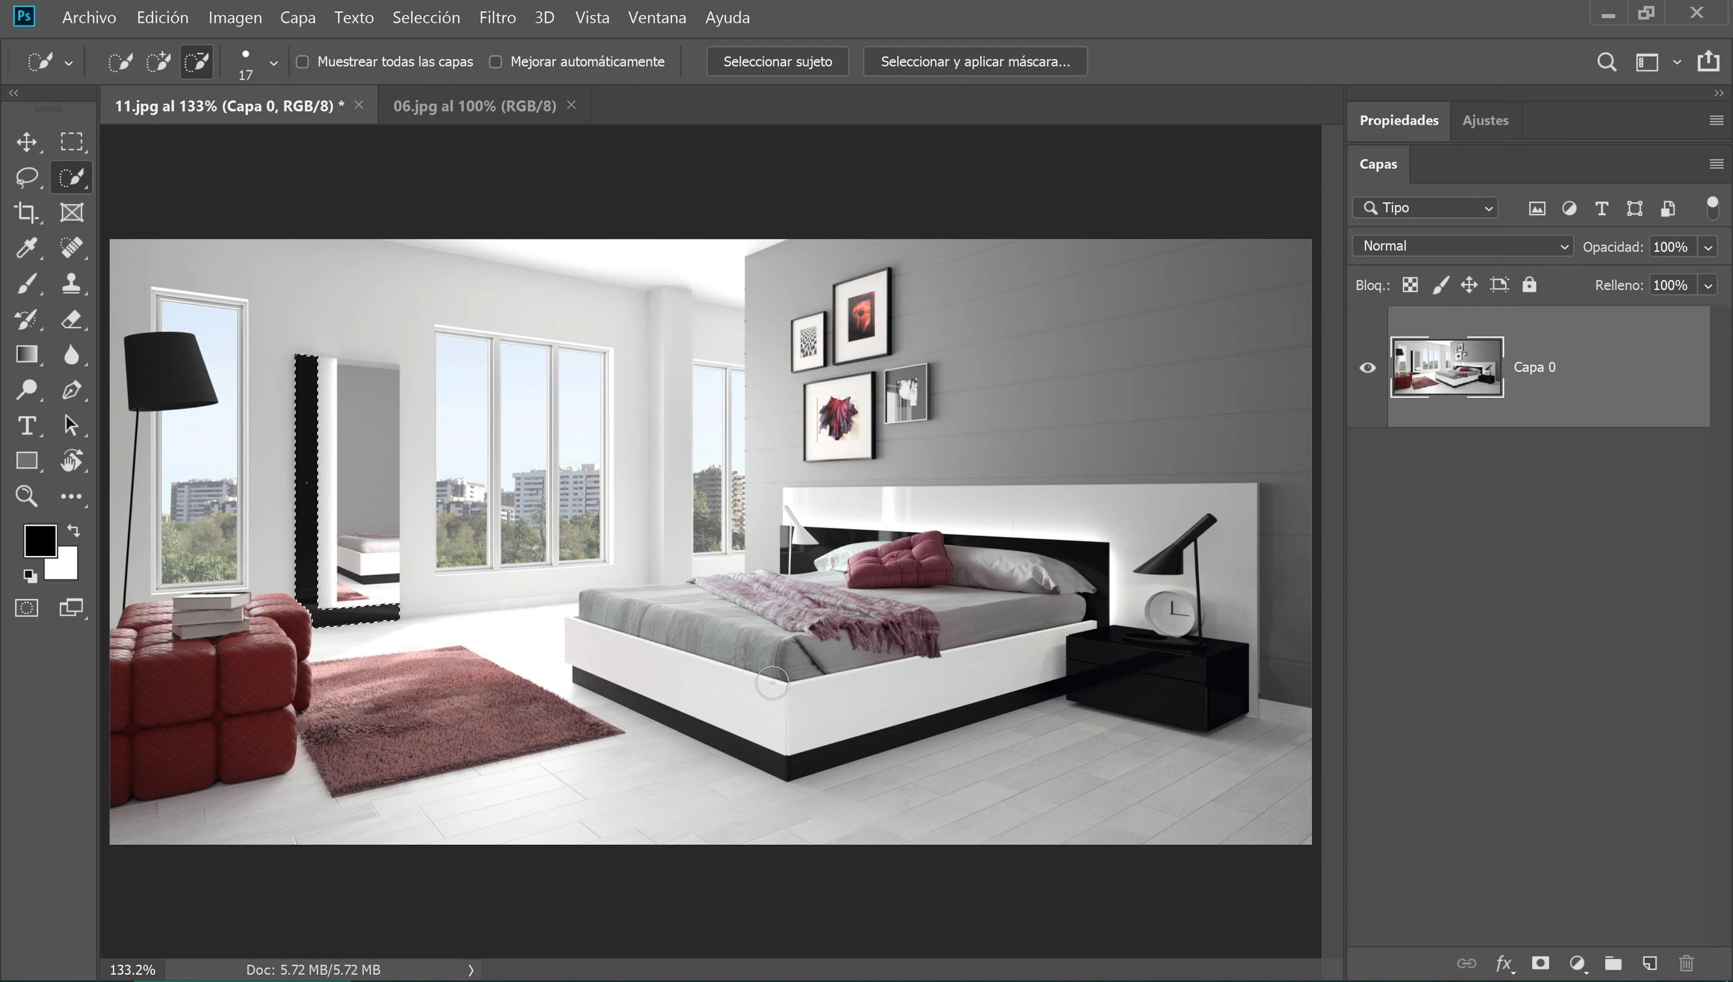1733x982 pixels.
Task: Select the Move tool
Action: tap(27, 142)
